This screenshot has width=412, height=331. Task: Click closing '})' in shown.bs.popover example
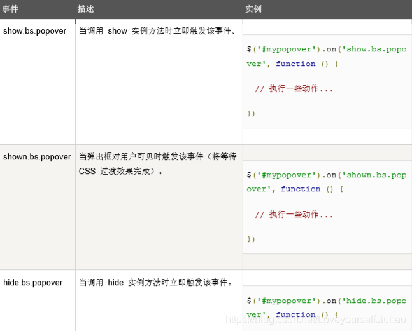pyautogui.click(x=251, y=240)
